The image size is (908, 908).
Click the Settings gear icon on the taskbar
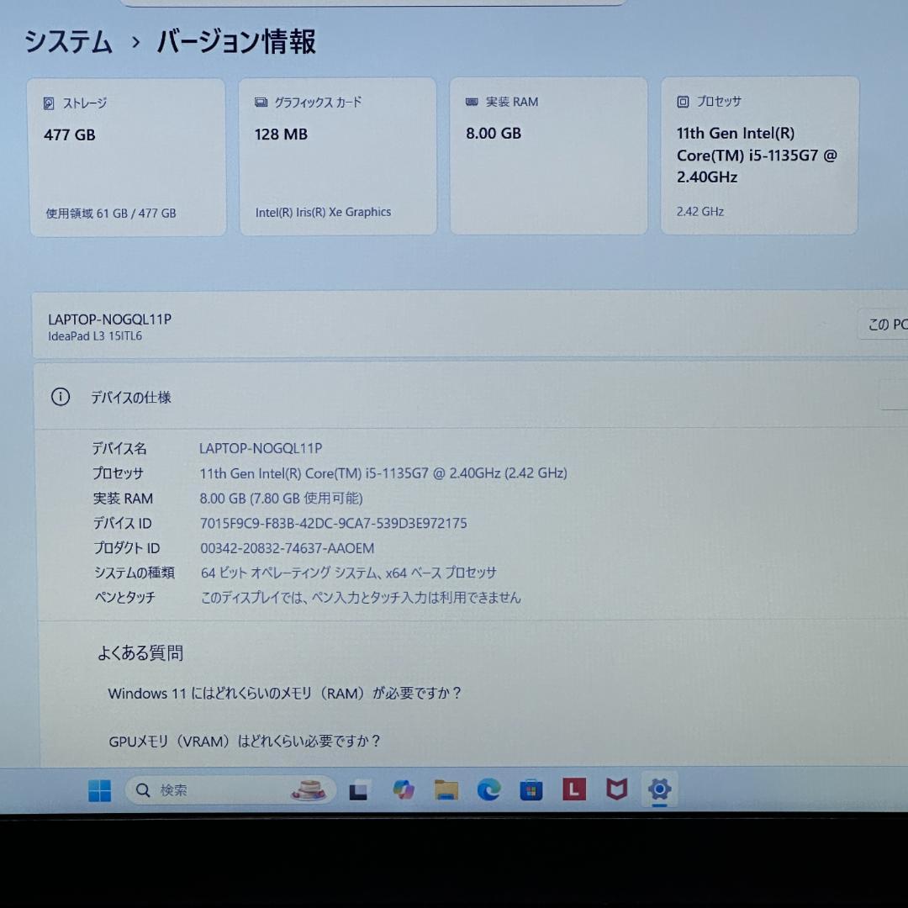tap(660, 789)
